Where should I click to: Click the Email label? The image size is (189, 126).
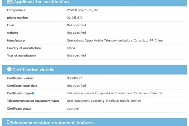click(11, 25)
